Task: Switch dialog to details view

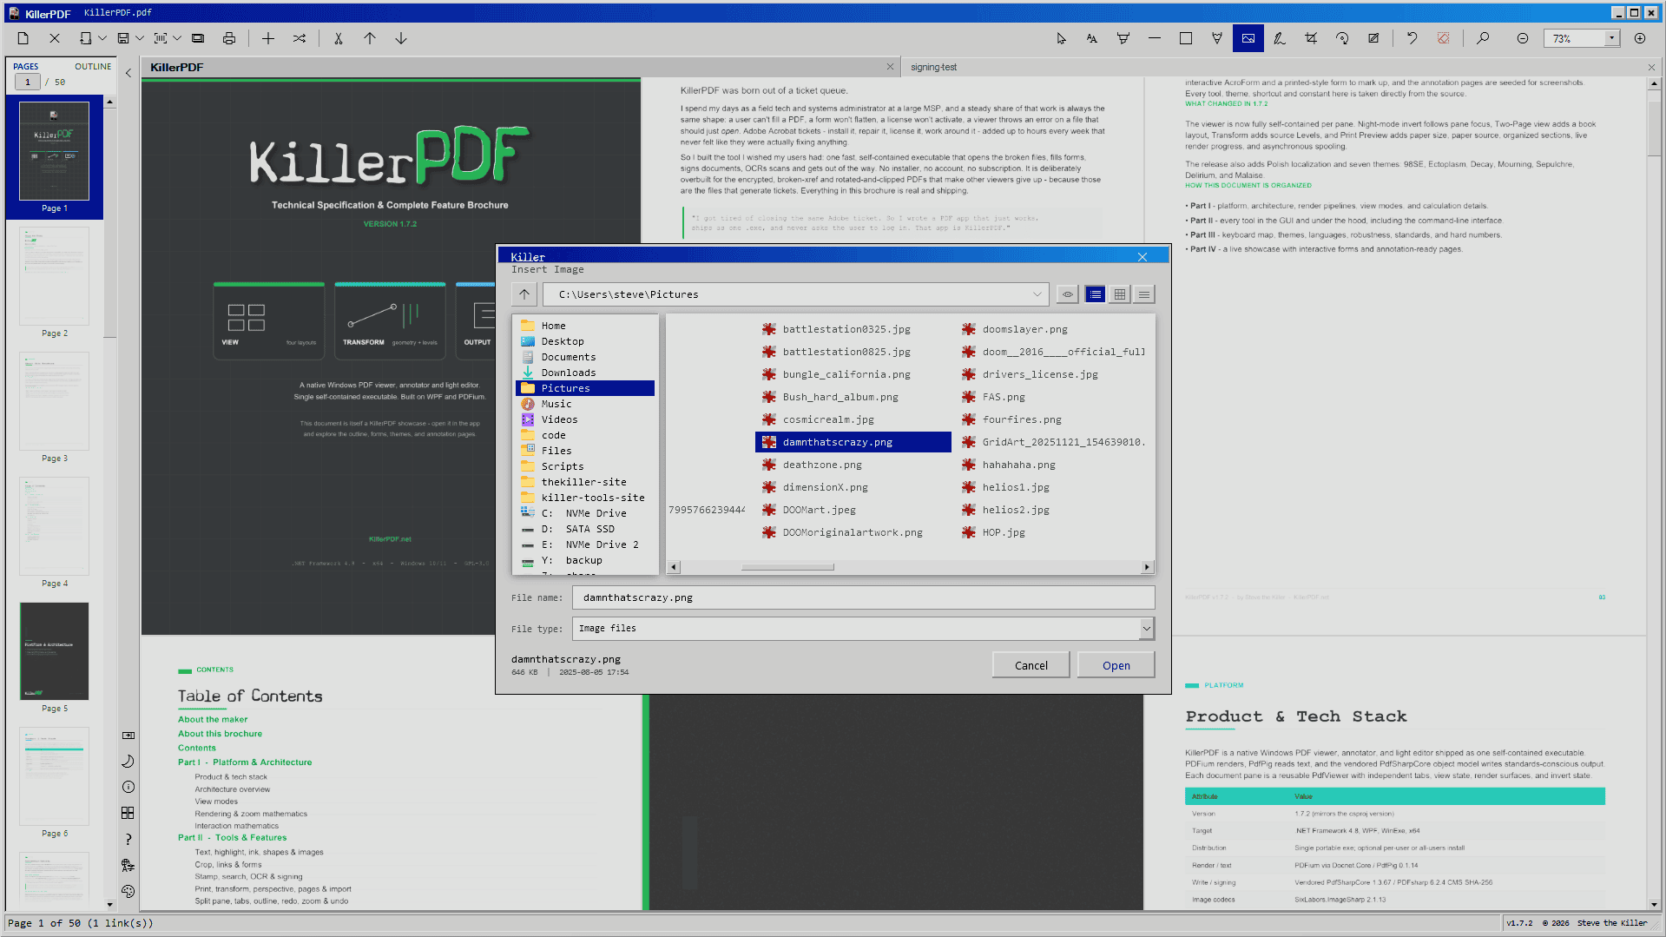Action: 1144,294
